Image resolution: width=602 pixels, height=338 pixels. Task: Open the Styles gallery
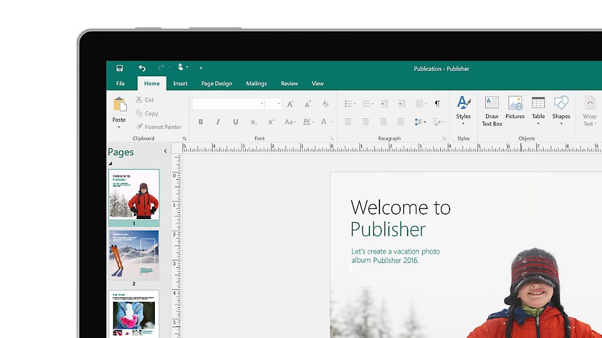(x=463, y=110)
